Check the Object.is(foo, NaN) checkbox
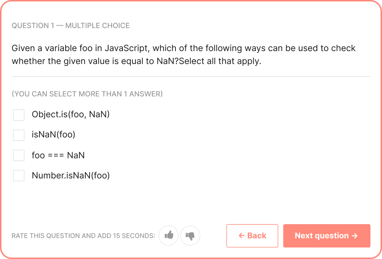The image size is (382, 259). tap(19, 115)
